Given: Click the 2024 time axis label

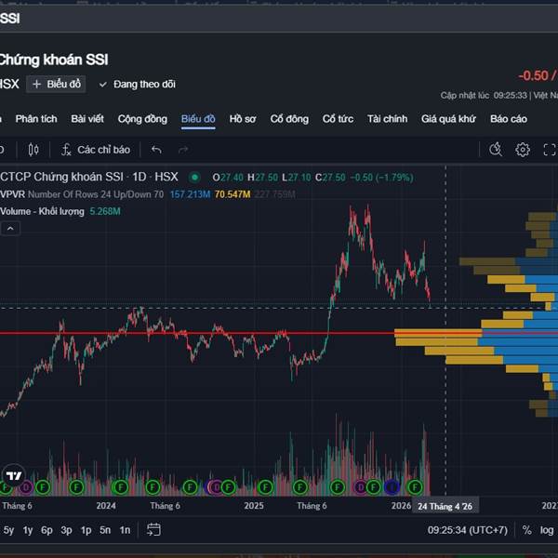Looking at the screenshot, I should pos(106,506).
